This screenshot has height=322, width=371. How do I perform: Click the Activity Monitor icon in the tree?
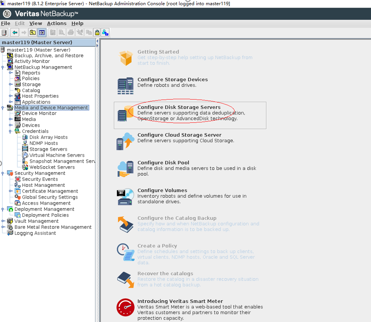click(10, 61)
